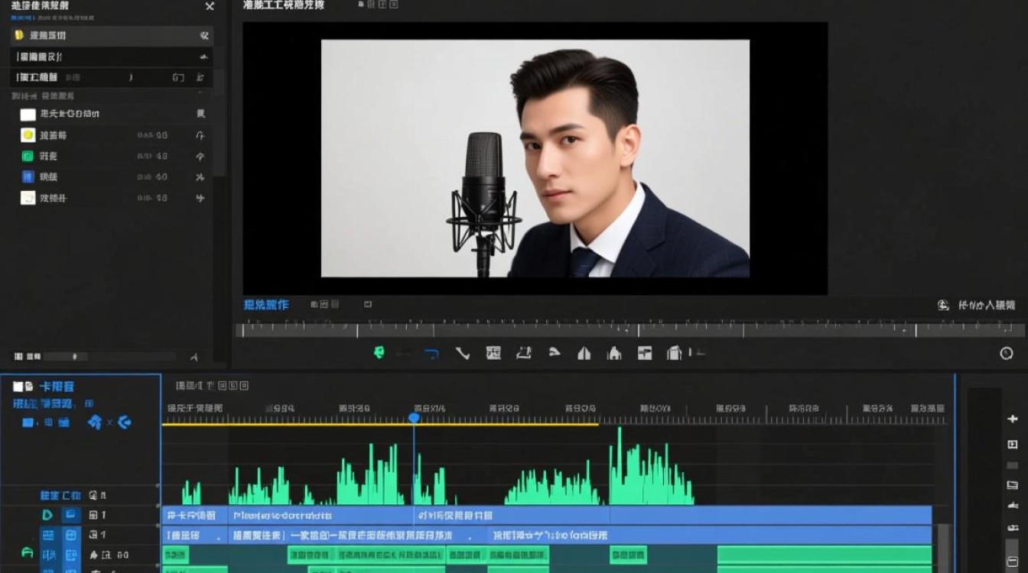The image size is (1028, 573).
Task: Toggle the green icon at the audio track's left edge
Action: [x=28, y=552]
